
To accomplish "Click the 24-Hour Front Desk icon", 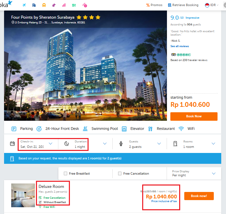I will click(39, 129).
